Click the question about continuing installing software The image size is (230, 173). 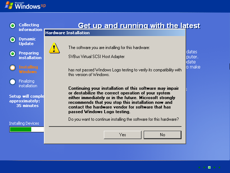pyautogui.click(x=124, y=119)
